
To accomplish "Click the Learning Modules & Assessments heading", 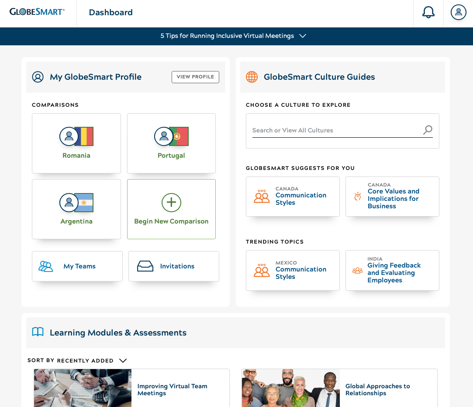I will [118, 332].
